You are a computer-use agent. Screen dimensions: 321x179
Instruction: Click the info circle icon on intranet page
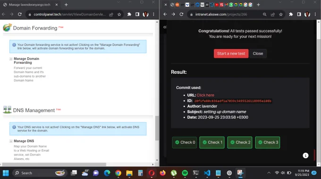(x=305, y=156)
